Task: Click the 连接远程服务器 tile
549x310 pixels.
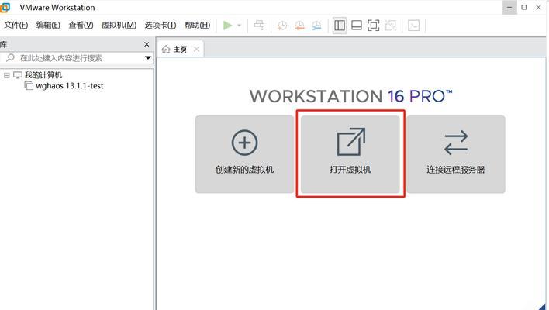Action: coord(456,154)
